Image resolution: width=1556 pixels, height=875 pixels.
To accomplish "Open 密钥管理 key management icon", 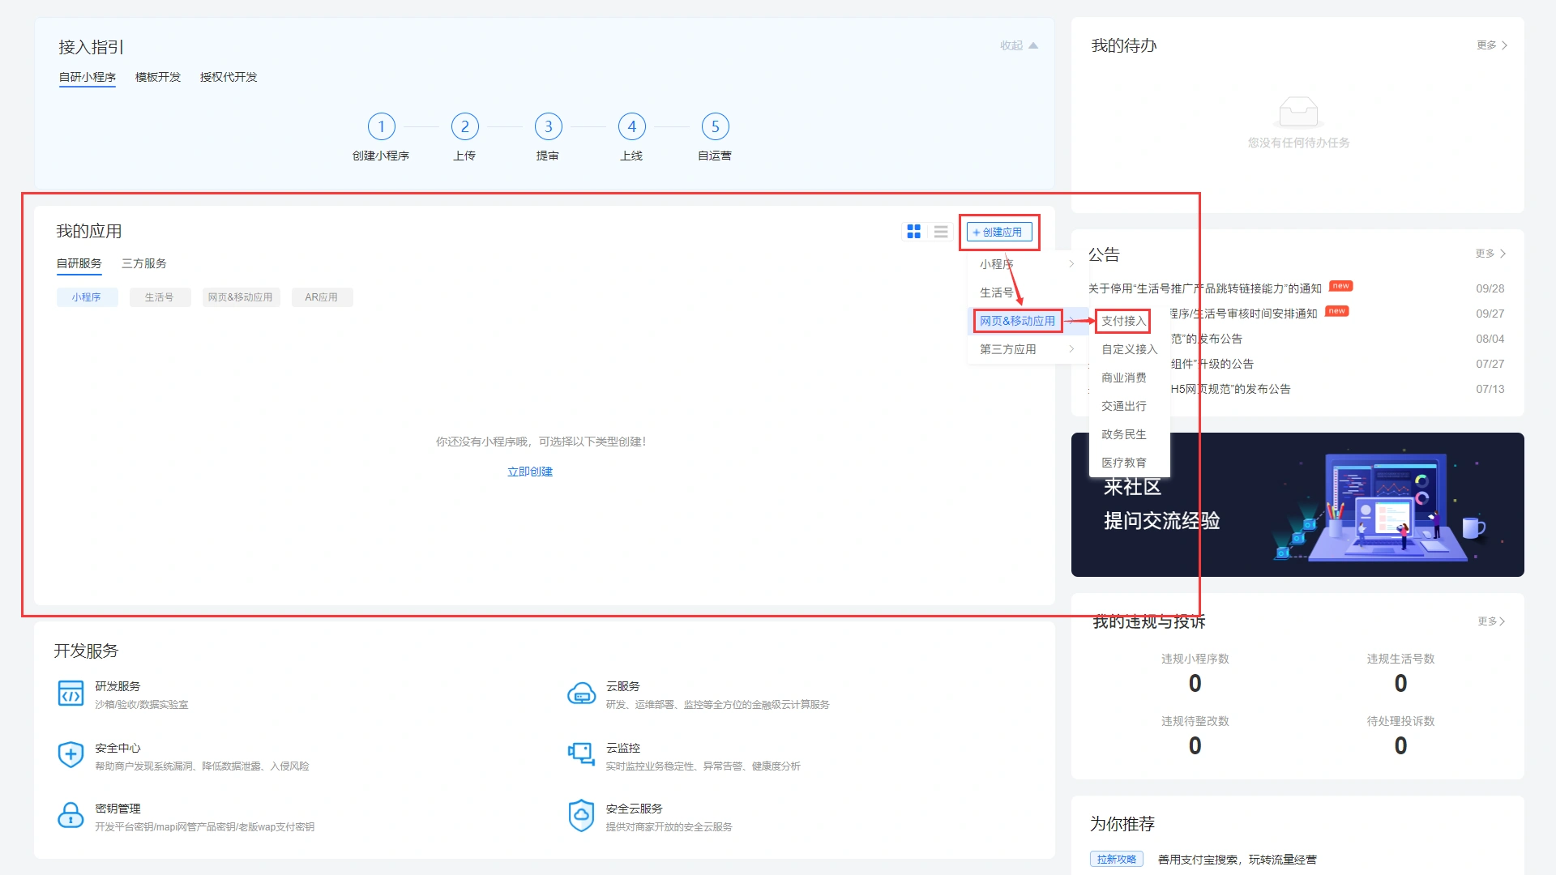I will pyautogui.click(x=71, y=815).
